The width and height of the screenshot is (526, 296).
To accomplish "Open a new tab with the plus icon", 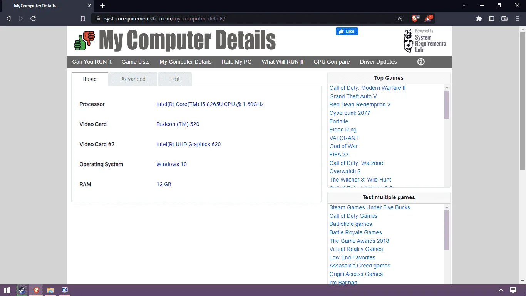I will point(102,6).
